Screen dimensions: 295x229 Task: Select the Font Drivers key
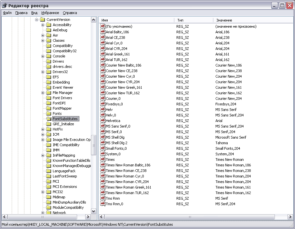point(62,98)
